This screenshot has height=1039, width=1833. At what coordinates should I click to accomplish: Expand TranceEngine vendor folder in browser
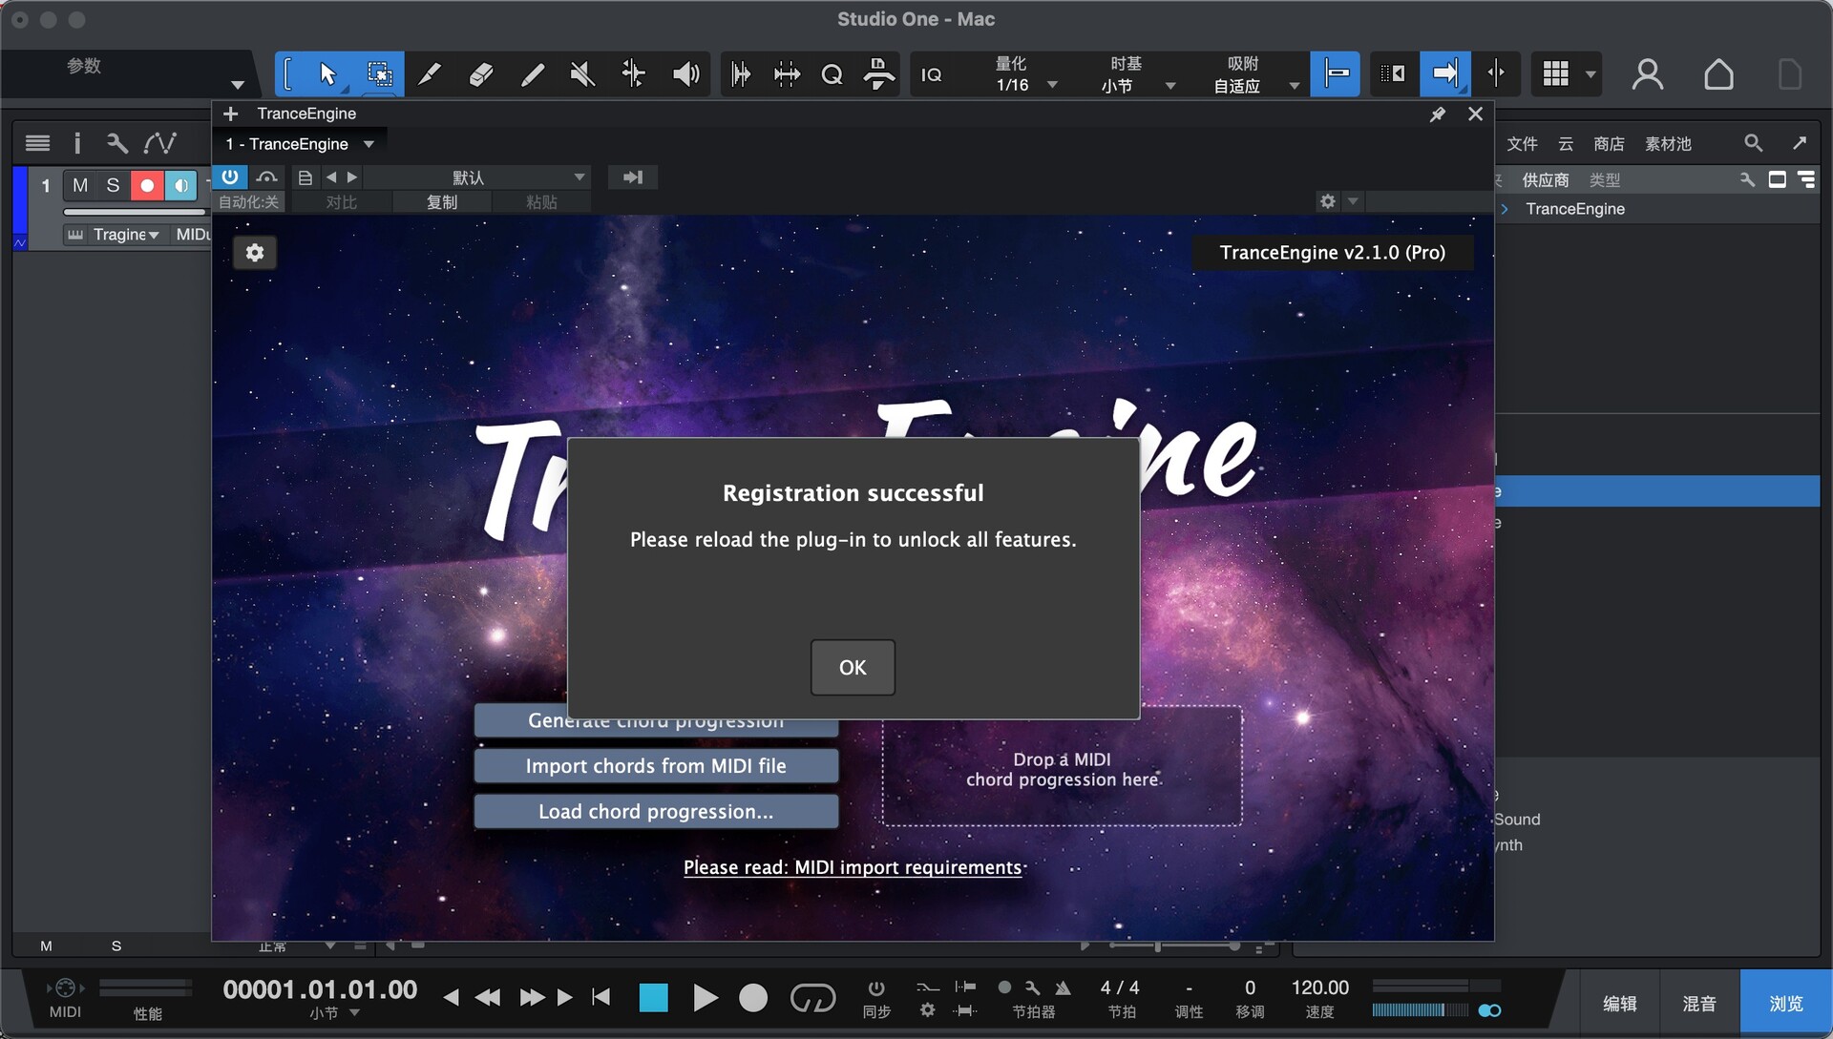1505,209
